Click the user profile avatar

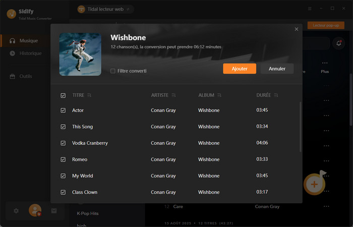click(35, 210)
